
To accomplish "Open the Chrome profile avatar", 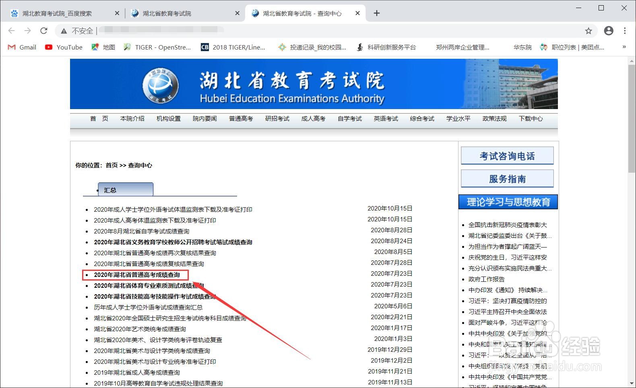I will click(x=609, y=31).
